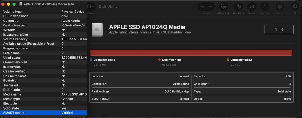
Task: Select the Owners enabled row
Action: pos(43,62)
